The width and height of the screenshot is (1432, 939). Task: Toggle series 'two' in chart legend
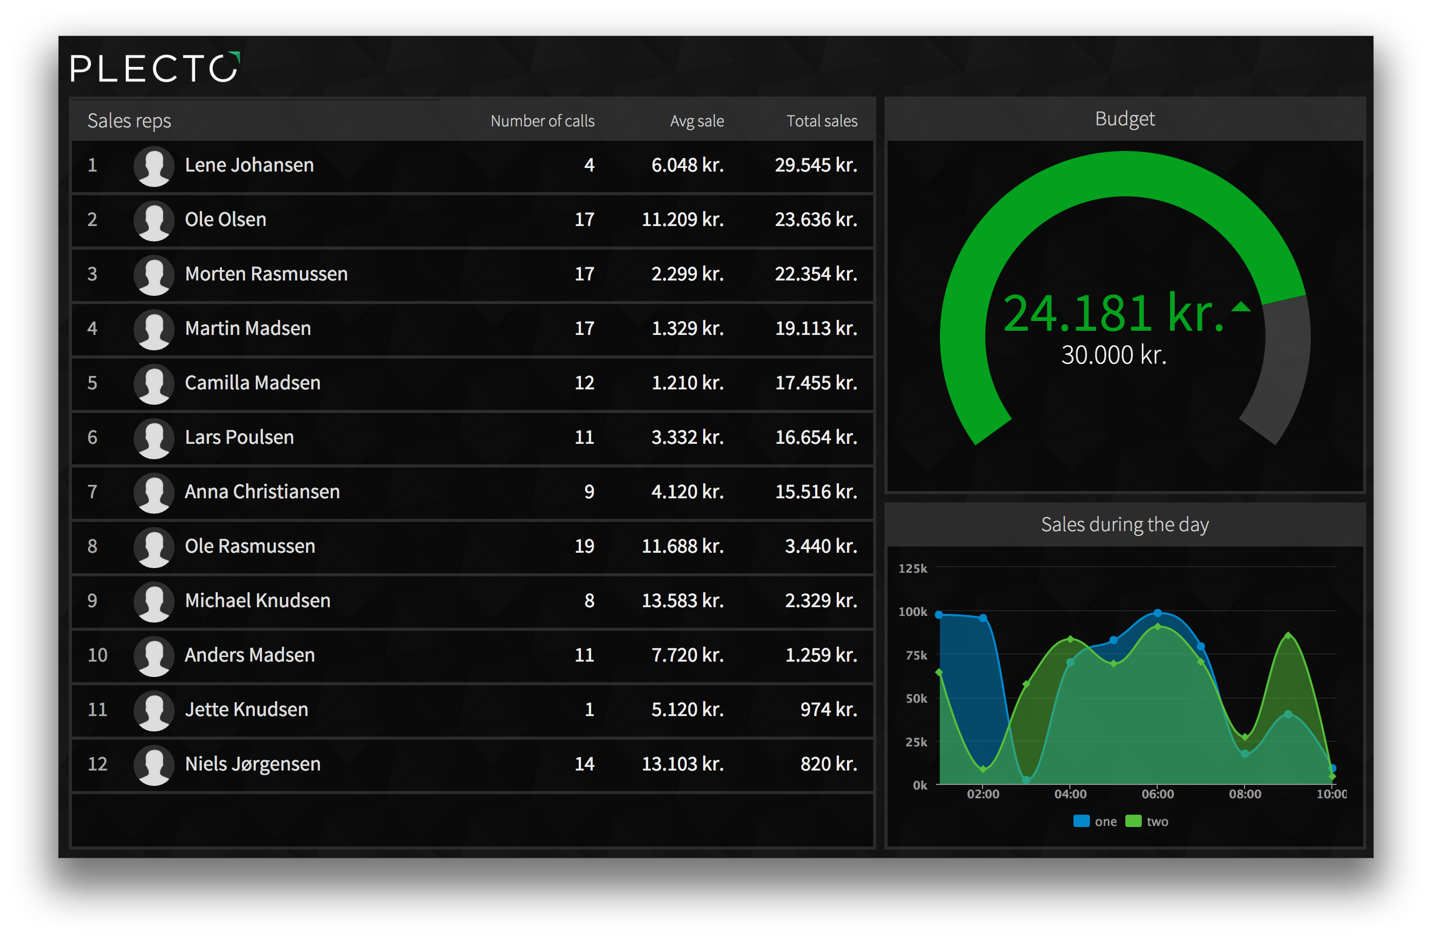click(1157, 822)
